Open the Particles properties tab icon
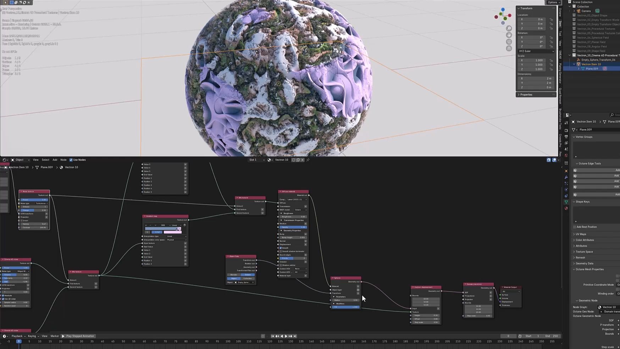 click(566, 184)
